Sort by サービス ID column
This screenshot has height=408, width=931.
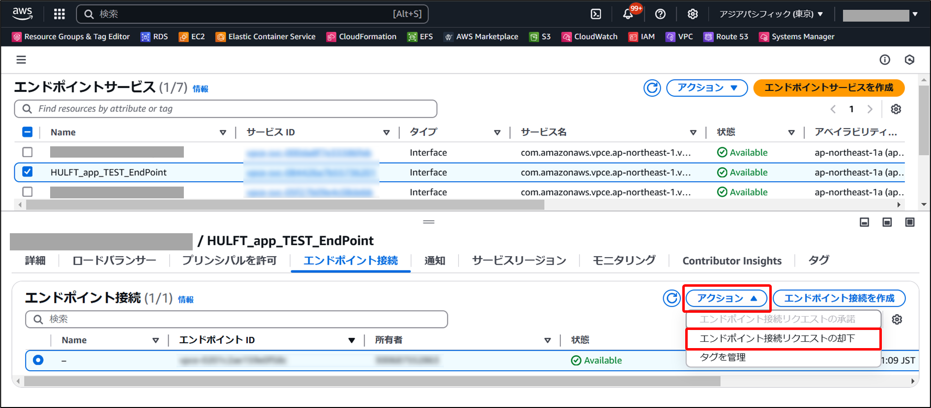386,133
